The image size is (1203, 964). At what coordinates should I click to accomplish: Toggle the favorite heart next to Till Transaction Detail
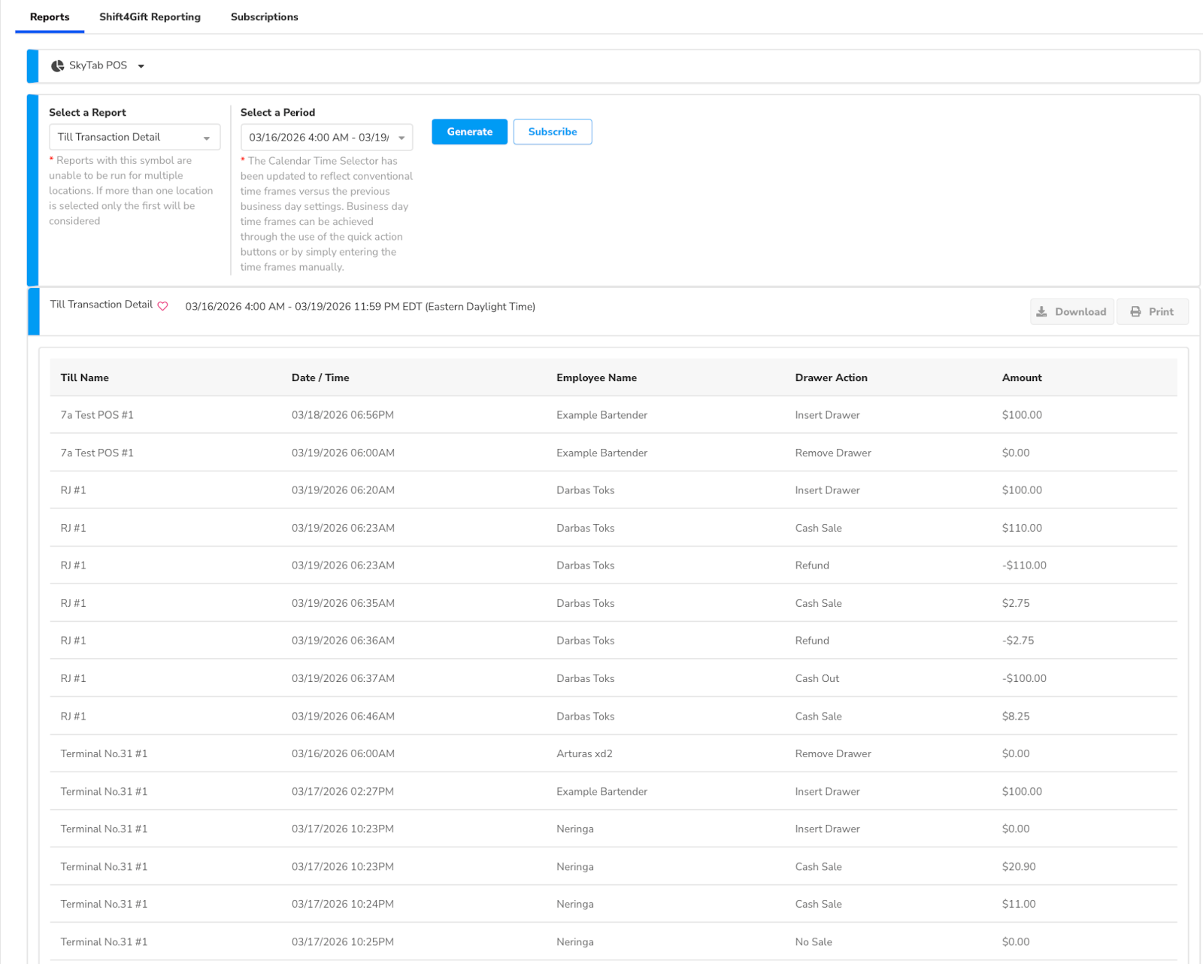click(162, 306)
